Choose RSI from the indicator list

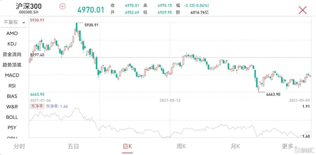pyautogui.click(x=12, y=86)
